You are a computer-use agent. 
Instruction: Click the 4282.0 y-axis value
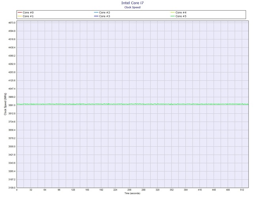coord(12,64)
